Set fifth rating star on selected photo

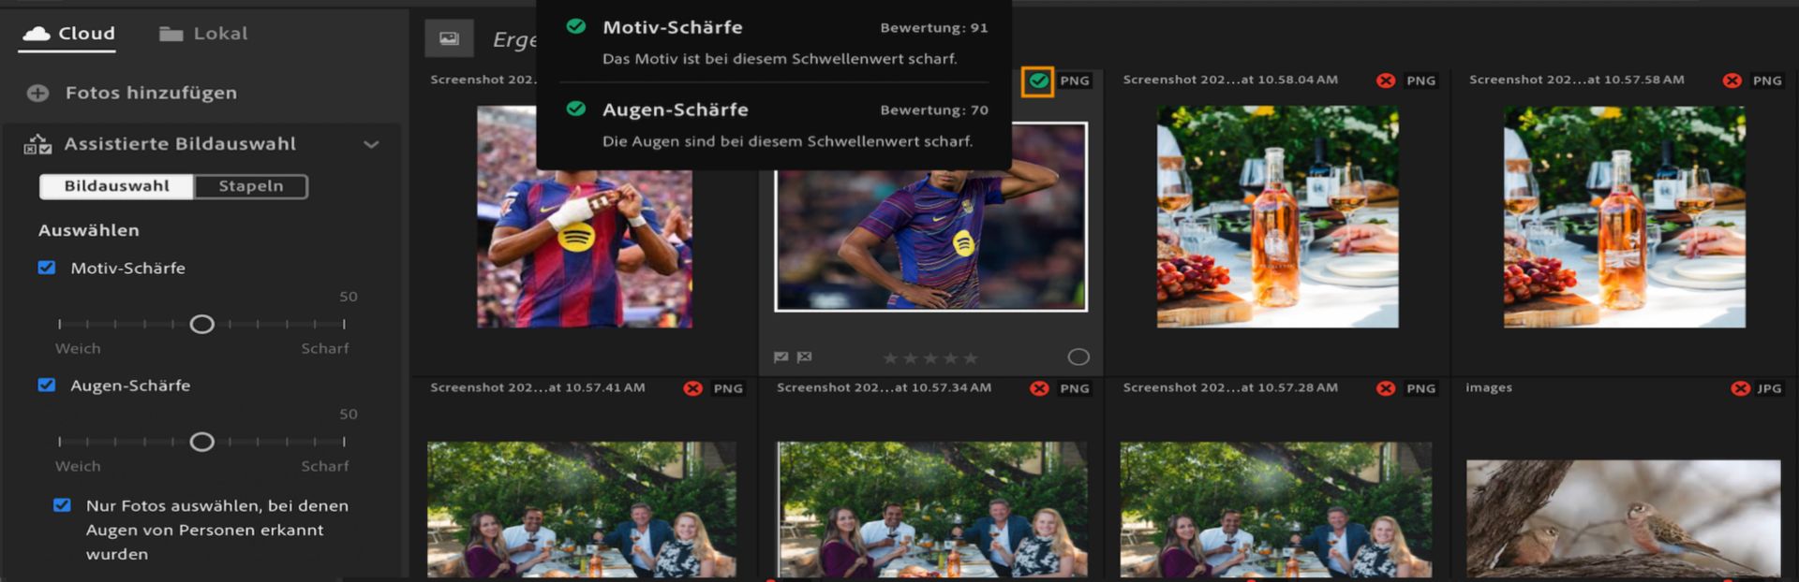tap(971, 358)
